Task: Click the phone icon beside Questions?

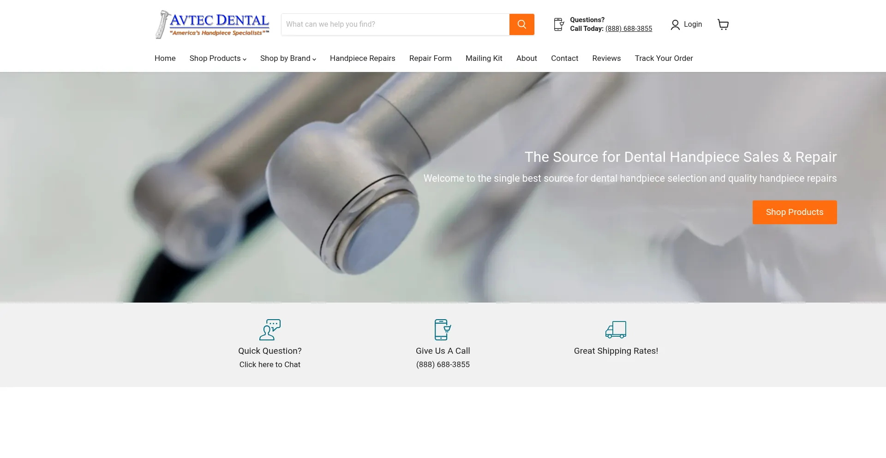Action: pyautogui.click(x=559, y=24)
